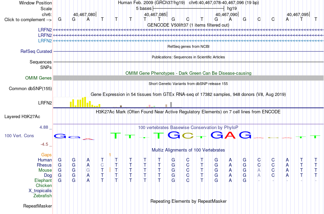The width and height of the screenshot is (324, 214).
Task: Select the chr6:40,467,078-40,467,096 (19 bp) position text
Action: 224,3
